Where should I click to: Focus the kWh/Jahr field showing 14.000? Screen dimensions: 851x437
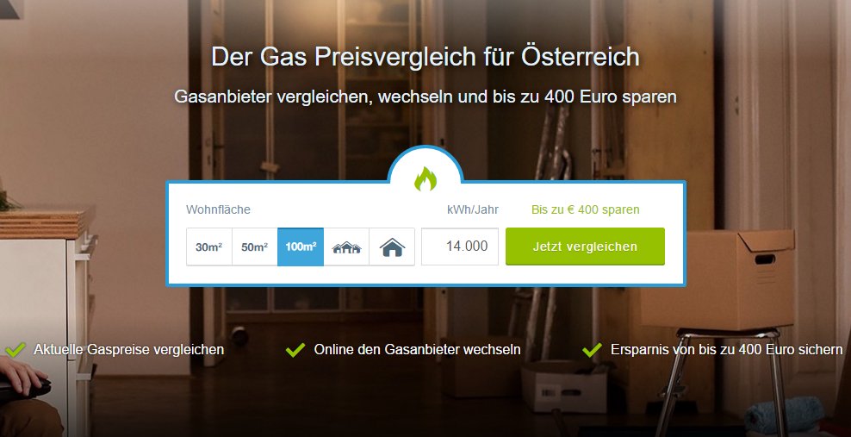click(460, 247)
